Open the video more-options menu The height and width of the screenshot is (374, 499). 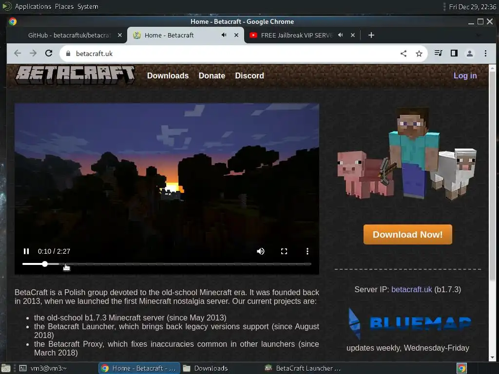(x=307, y=251)
